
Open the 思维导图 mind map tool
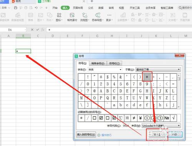pos(98,17)
